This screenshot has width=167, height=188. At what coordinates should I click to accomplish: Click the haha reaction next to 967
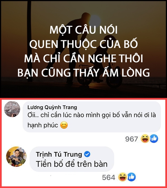coord(145,139)
